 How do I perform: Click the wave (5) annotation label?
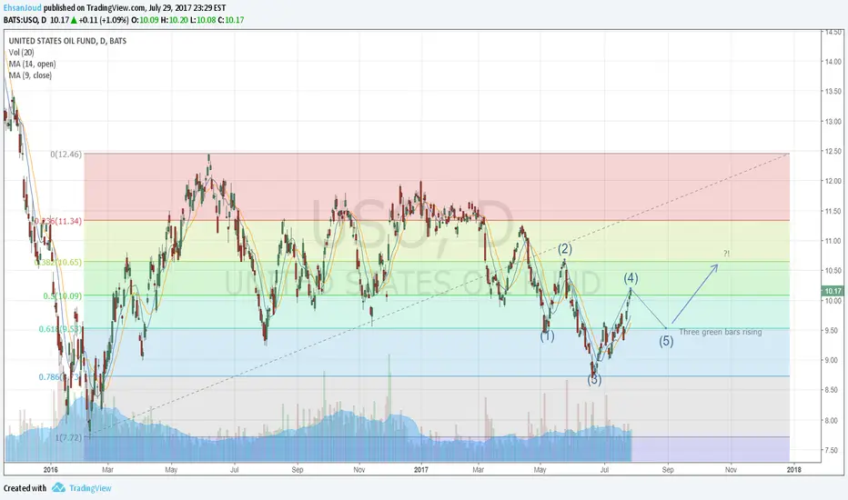tap(666, 341)
